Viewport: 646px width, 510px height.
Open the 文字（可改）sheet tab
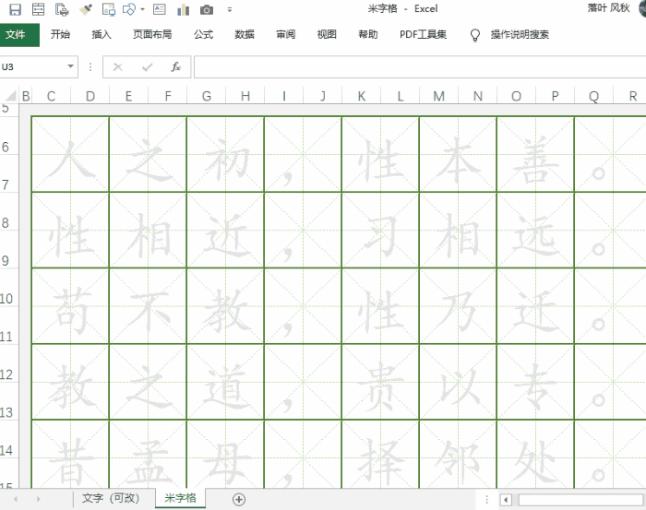[111, 499]
